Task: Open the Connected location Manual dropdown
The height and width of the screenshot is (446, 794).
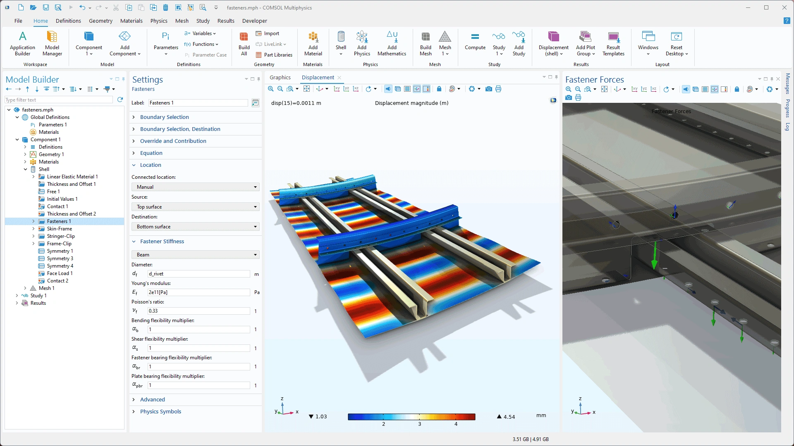Action: tap(195, 187)
